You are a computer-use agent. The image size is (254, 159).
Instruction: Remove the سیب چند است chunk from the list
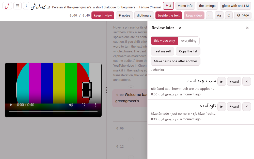tap(247, 81)
